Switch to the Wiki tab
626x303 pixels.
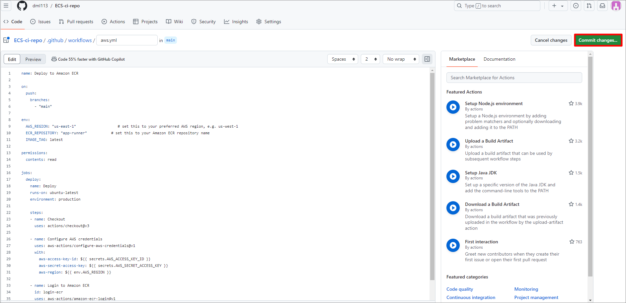pyautogui.click(x=175, y=22)
